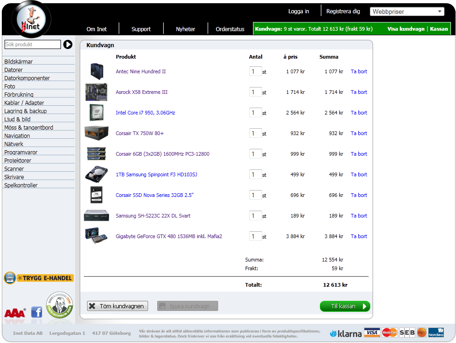Screen dimensions: 456x343
Task: Click the search arrow button
Action: [x=68, y=44]
